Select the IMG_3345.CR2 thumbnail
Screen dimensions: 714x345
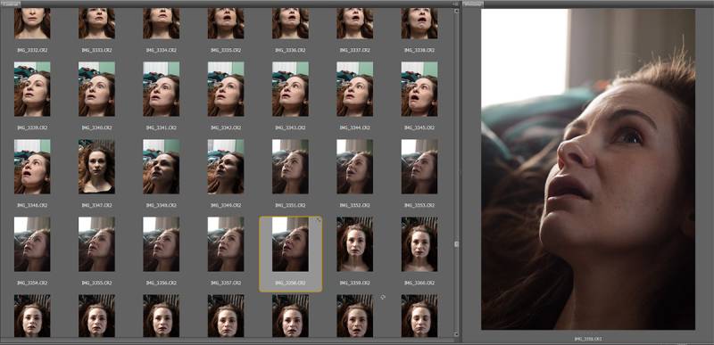[419, 89]
